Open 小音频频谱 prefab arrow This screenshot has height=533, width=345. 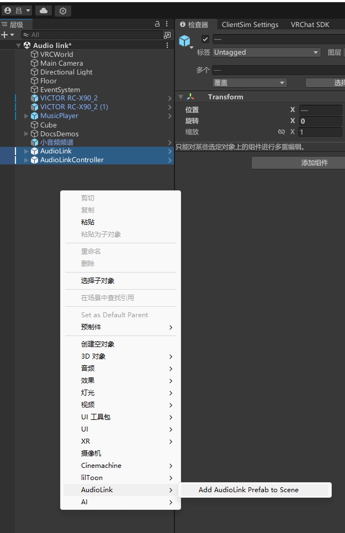[170, 142]
